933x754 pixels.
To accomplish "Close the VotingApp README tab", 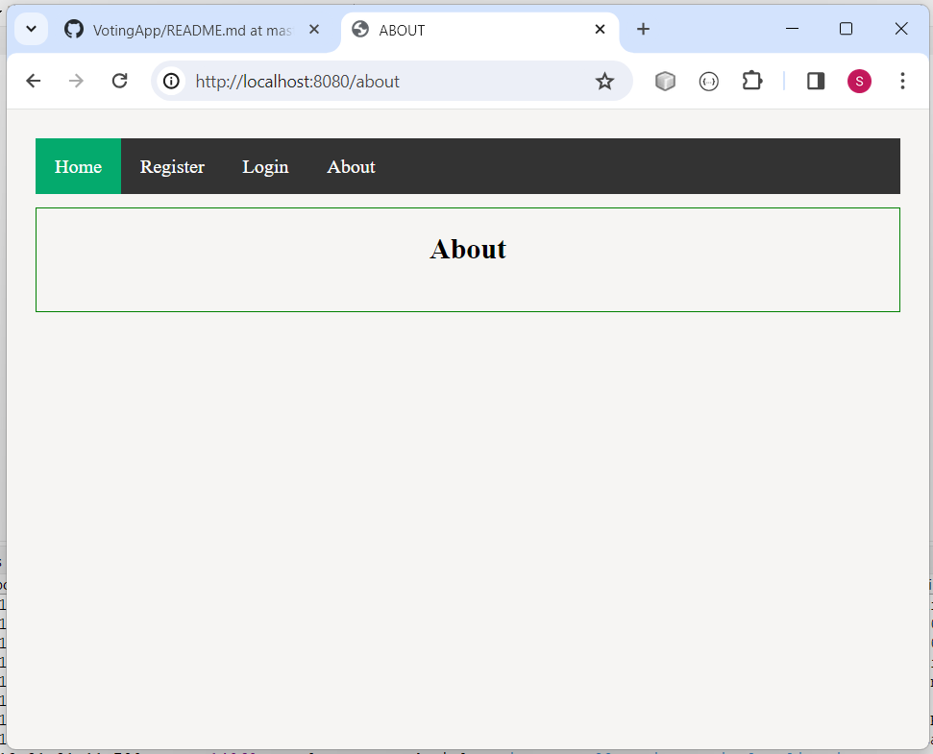I will click(314, 29).
